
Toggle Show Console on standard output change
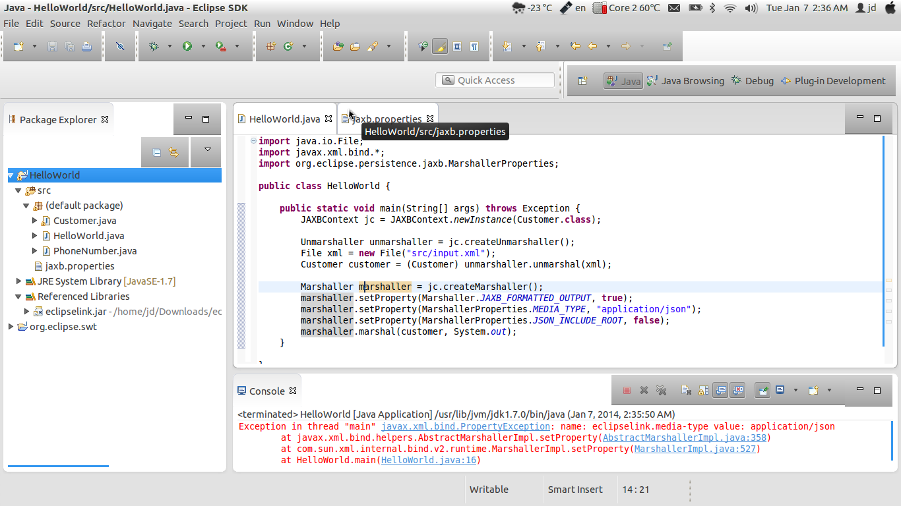point(721,390)
